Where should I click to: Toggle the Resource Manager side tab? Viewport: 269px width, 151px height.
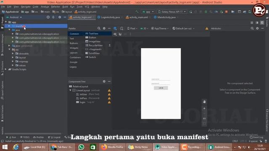[2, 45]
